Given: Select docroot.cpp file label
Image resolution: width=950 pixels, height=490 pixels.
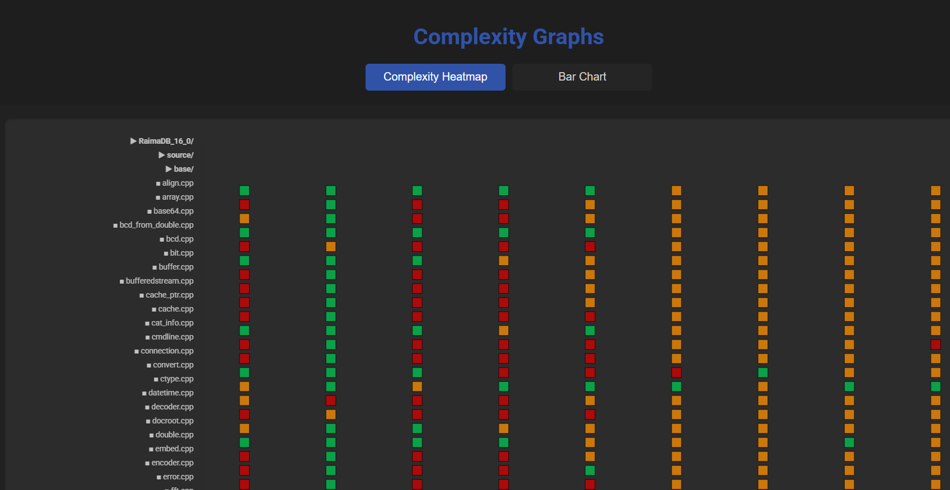Looking at the screenshot, I should point(170,421).
